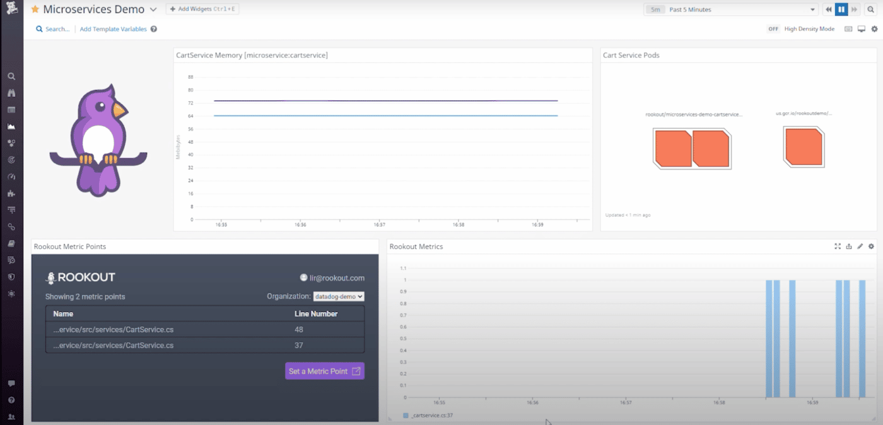Viewport: 883px width, 425px height.
Task: Click the TV screen share icon near the gear
Action: (x=862, y=28)
